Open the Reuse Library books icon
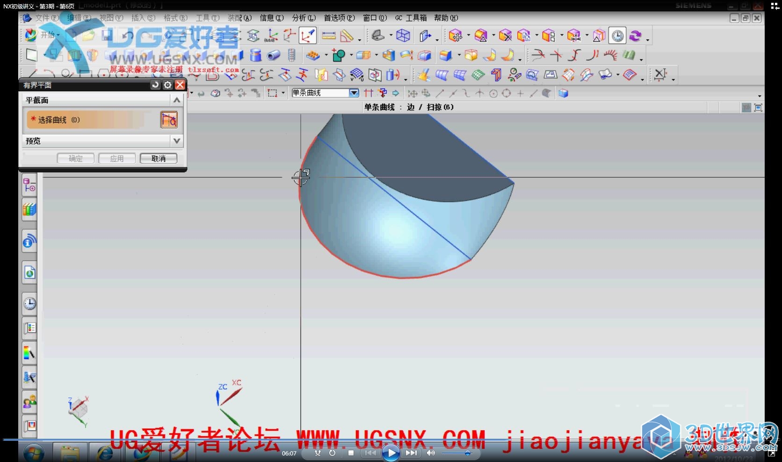 coord(29,210)
